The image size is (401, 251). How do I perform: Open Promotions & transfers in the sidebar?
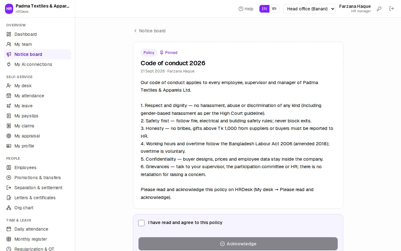click(38, 178)
